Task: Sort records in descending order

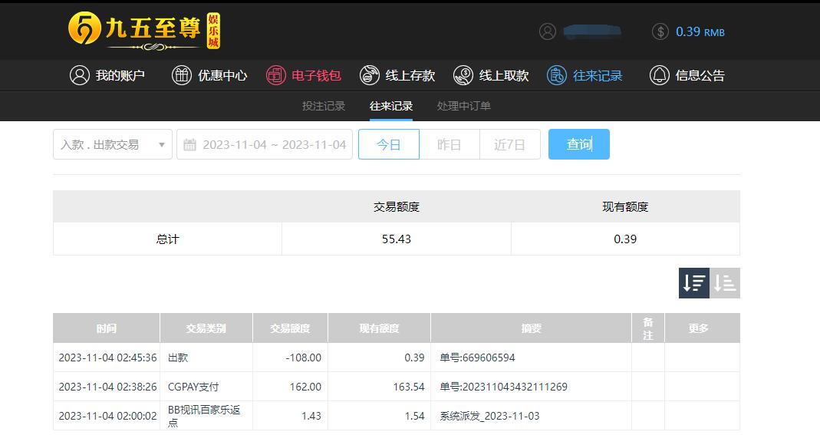Action: tap(694, 283)
